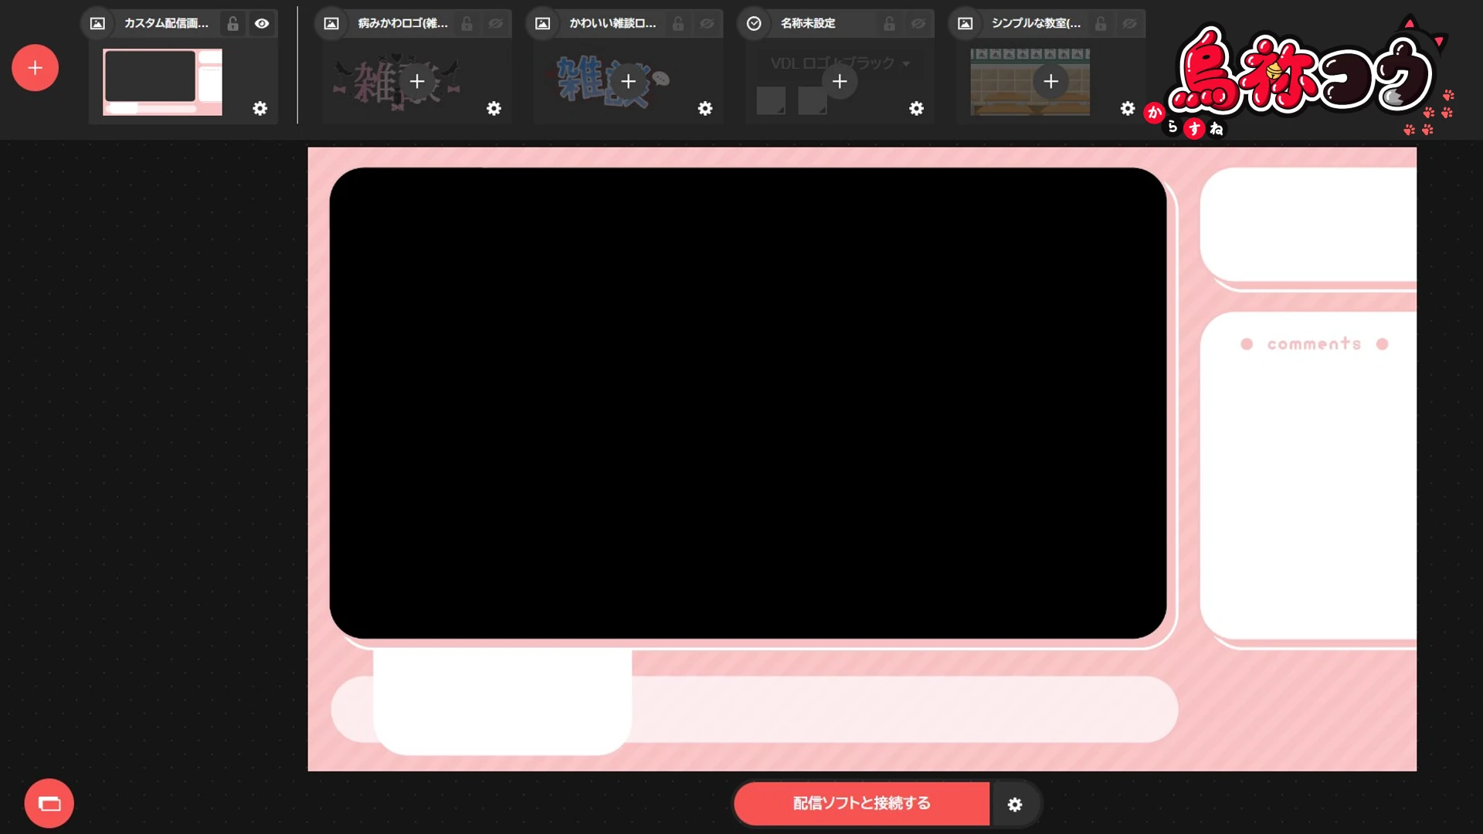This screenshot has width=1483, height=834.
Task: Open settings gear of 名称未設定 layer
Action: [917, 108]
